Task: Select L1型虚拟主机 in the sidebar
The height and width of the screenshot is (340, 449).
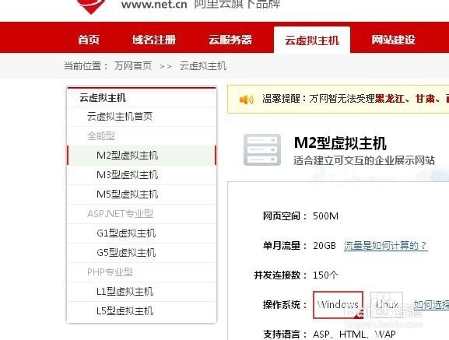Action: click(142, 292)
